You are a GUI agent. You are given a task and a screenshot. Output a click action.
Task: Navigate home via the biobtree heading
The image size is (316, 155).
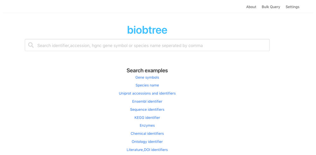click(x=147, y=30)
